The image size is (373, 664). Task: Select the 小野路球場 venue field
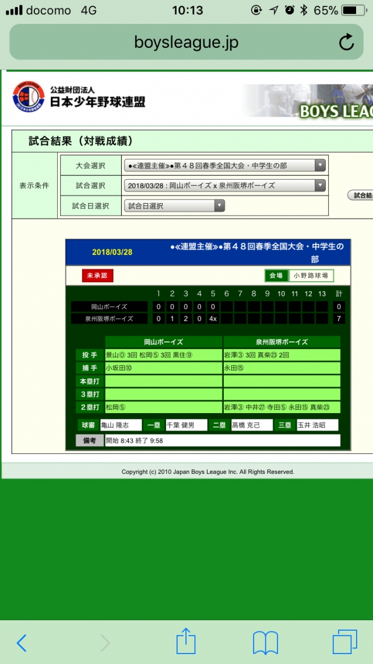311,275
